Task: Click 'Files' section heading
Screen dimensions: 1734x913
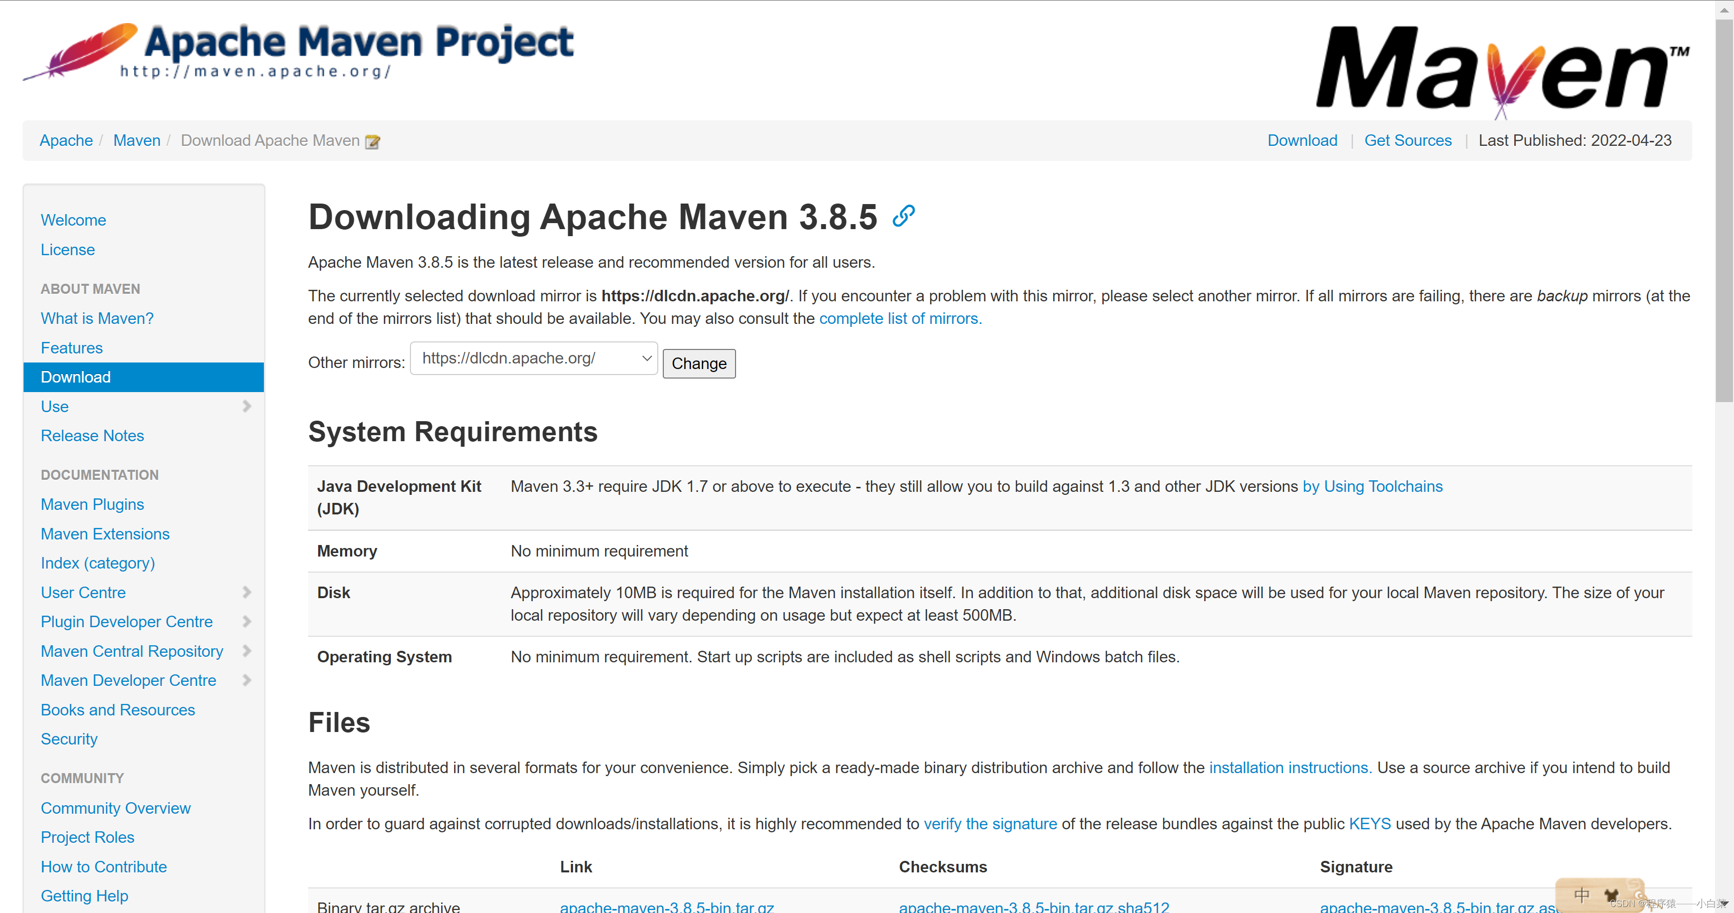Action: 339,723
